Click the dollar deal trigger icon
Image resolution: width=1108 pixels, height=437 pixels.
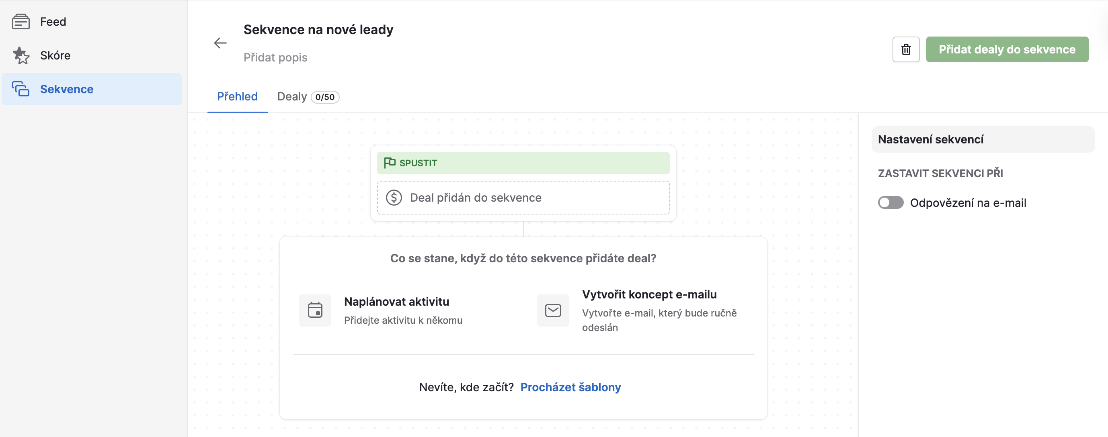point(394,198)
